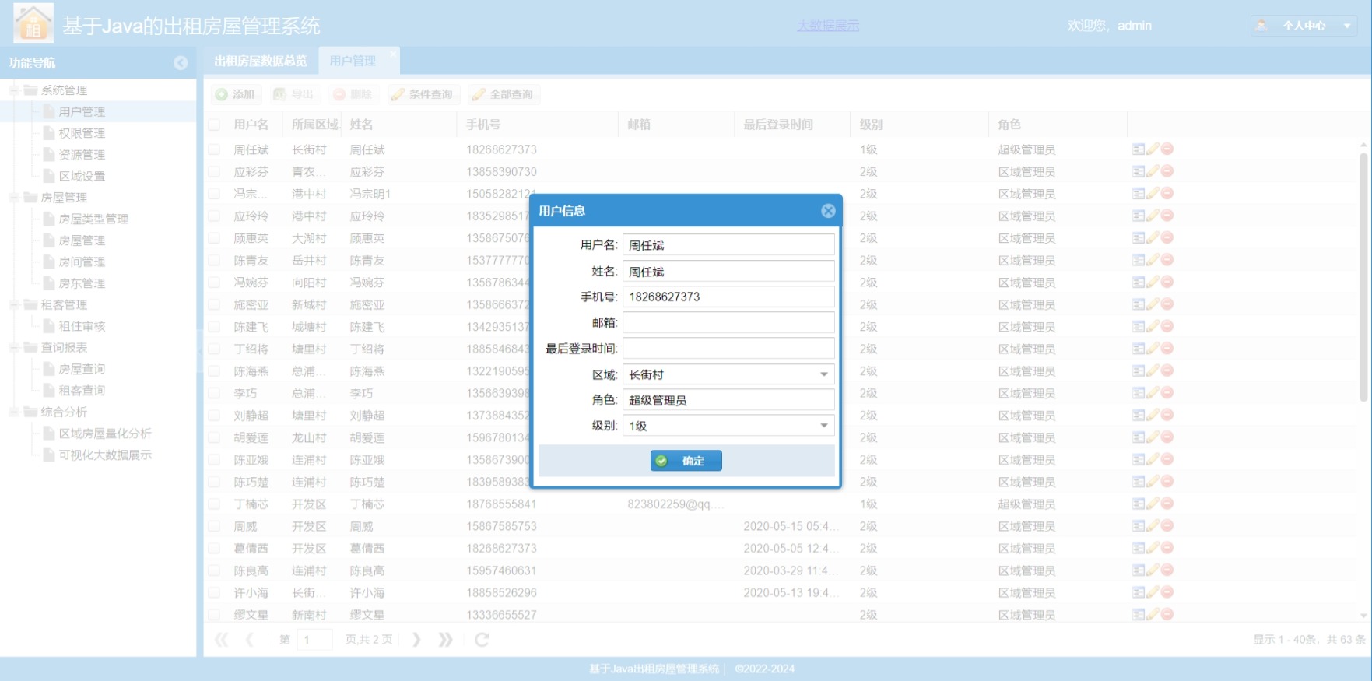1372x681 pixels.
Task: Collapse the 综合分析 tree node
Action: 14,412
